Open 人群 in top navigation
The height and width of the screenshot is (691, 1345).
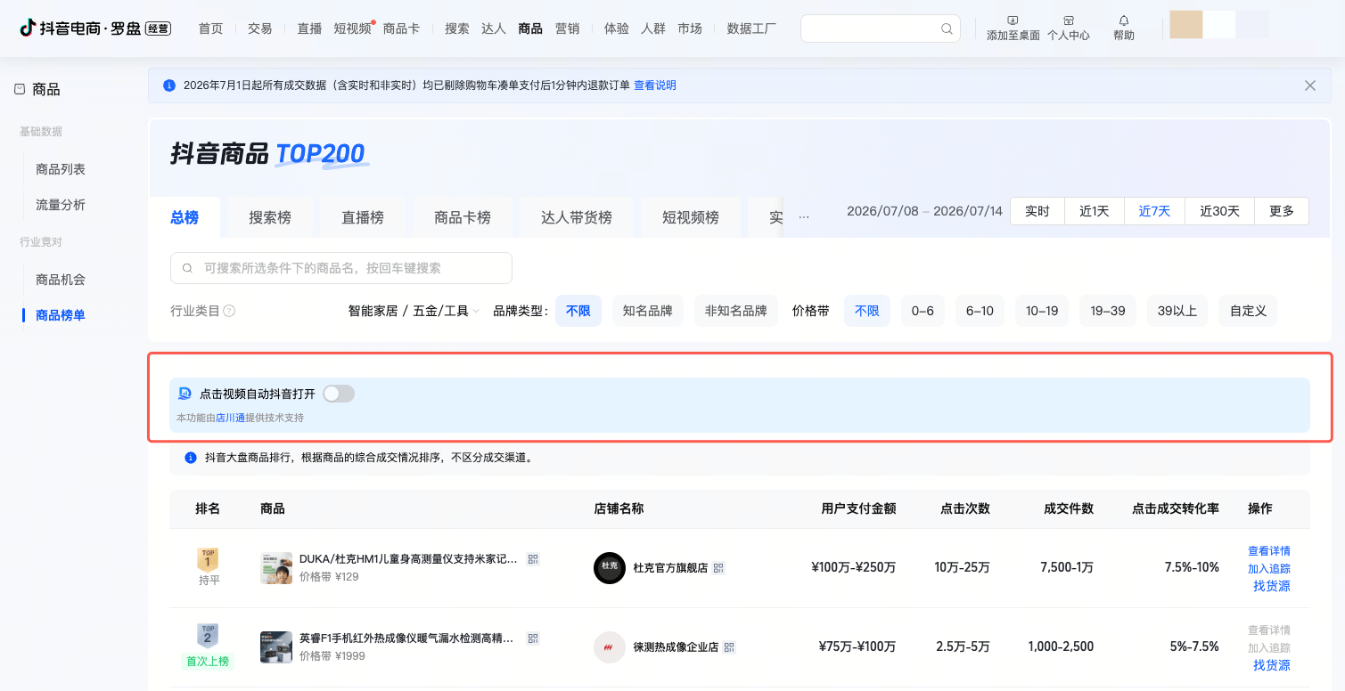[653, 28]
